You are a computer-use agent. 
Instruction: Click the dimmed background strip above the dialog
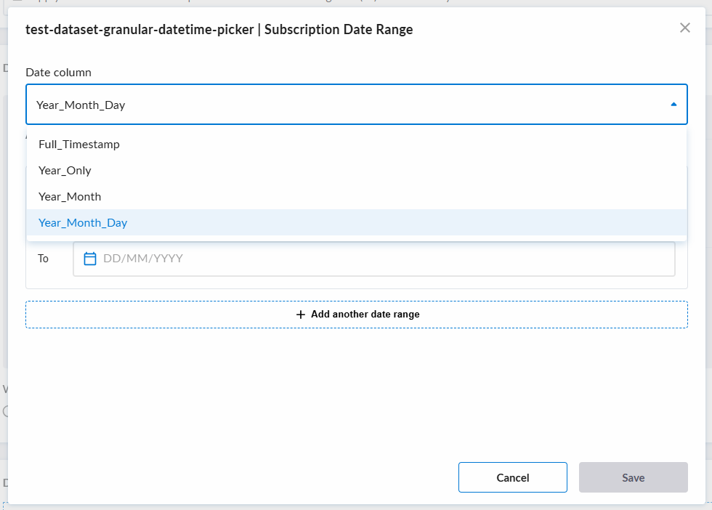point(356,3)
